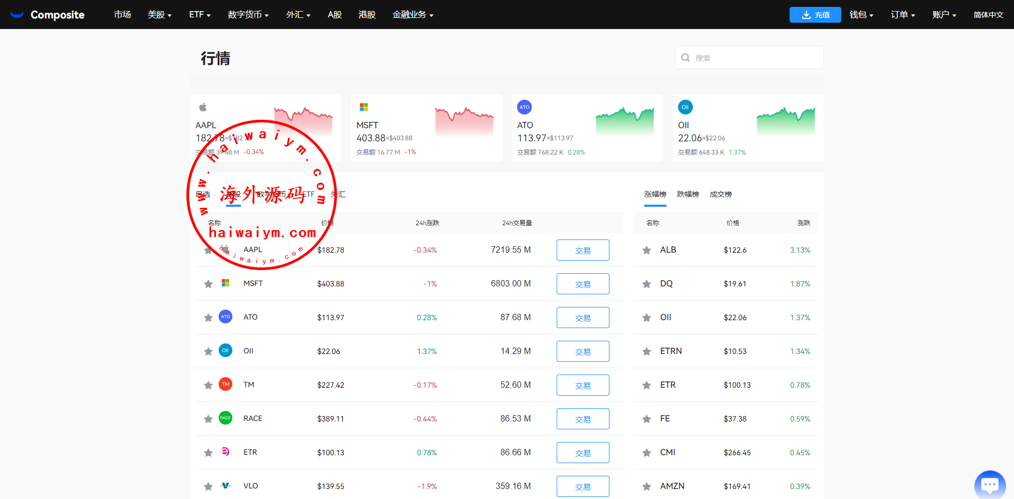Toggle favorite star for ALB in gainers

pyautogui.click(x=646, y=250)
